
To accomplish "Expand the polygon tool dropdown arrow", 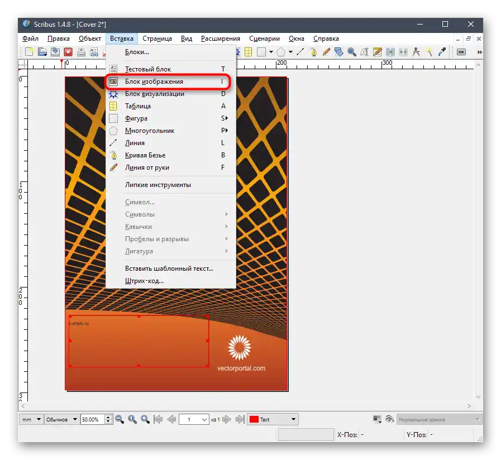I will coord(290,52).
